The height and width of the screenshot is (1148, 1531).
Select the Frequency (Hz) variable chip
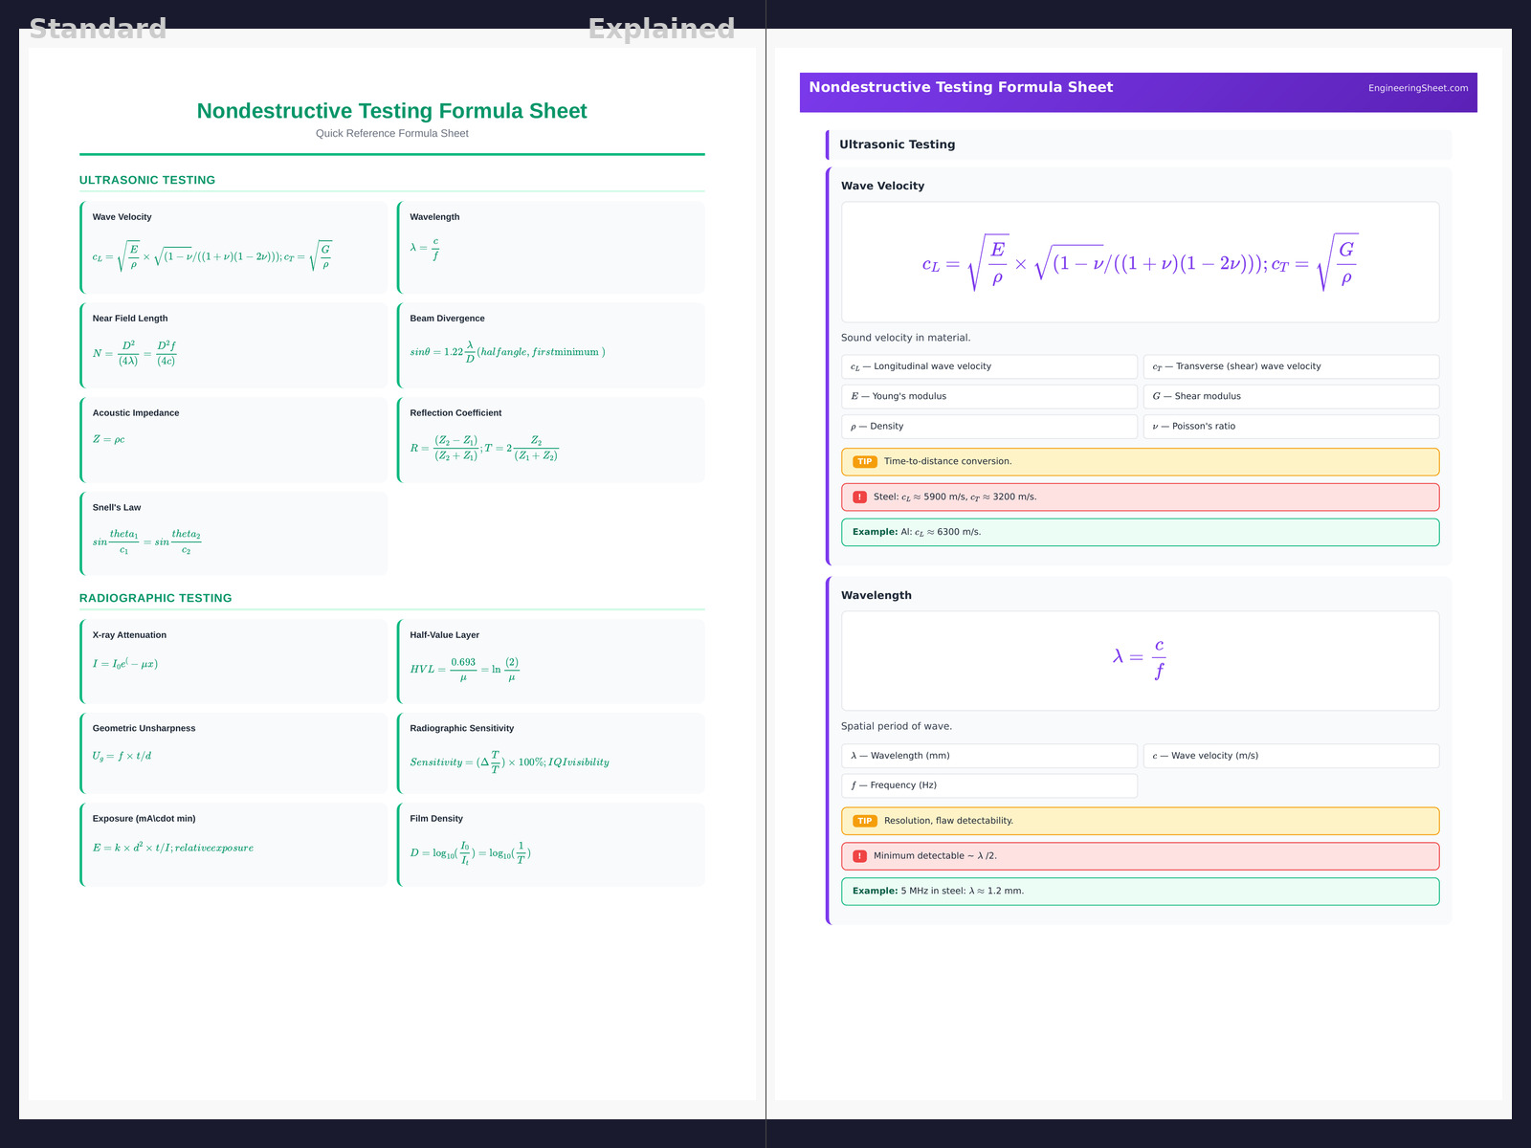[x=988, y=785]
